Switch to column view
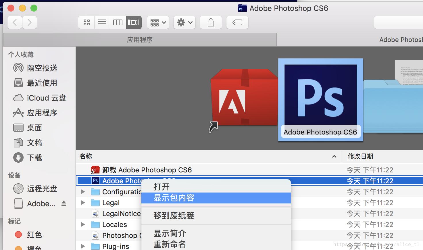The image size is (423, 250). click(118, 22)
